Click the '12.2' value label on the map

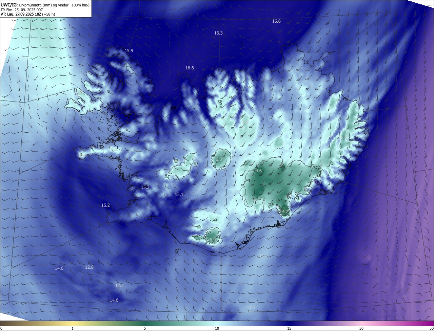pos(119,286)
